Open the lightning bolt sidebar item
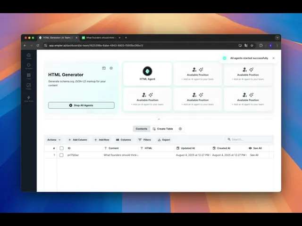This screenshot has height=226, width=302. pos(29,99)
